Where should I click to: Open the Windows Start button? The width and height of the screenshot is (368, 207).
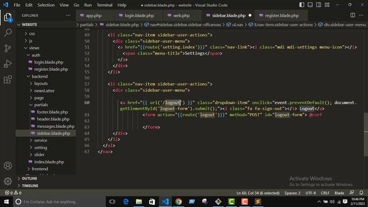coord(6,202)
